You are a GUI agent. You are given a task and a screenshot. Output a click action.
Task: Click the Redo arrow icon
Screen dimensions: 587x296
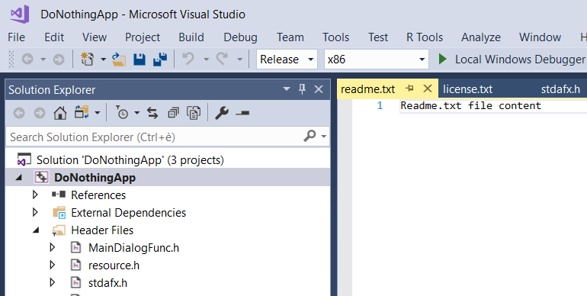click(x=222, y=59)
